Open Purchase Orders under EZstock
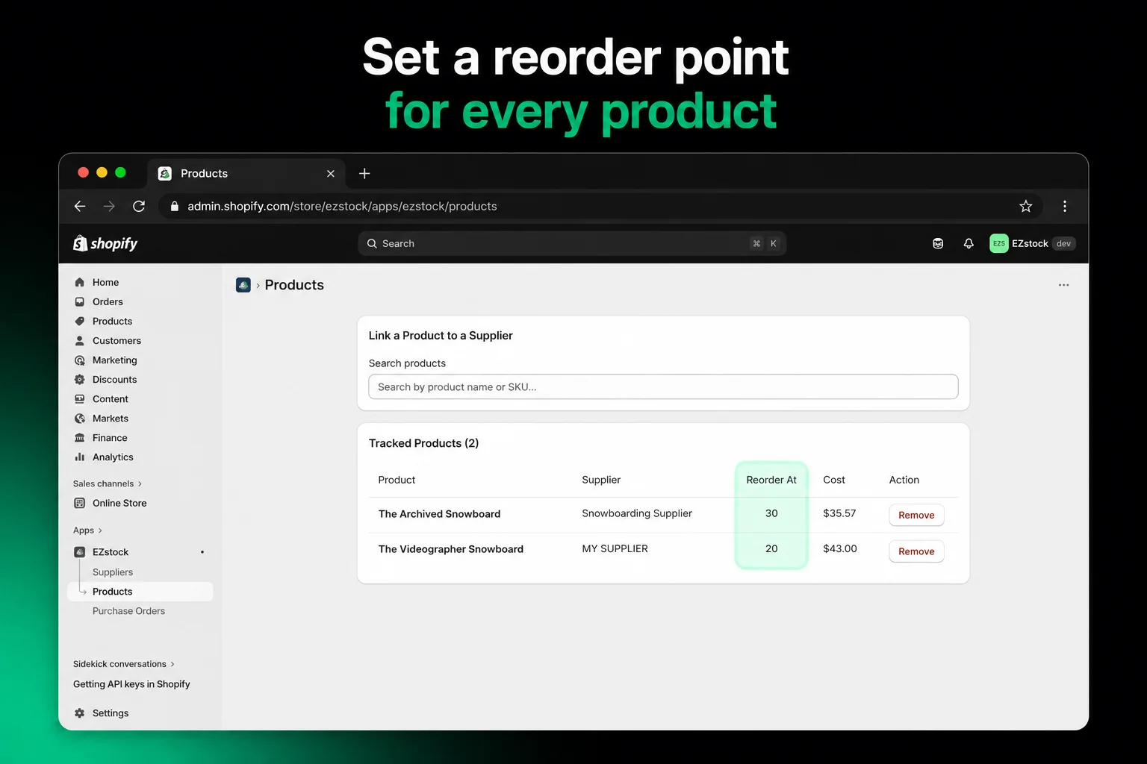The height and width of the screenshot is (764, 1147). 128,611
